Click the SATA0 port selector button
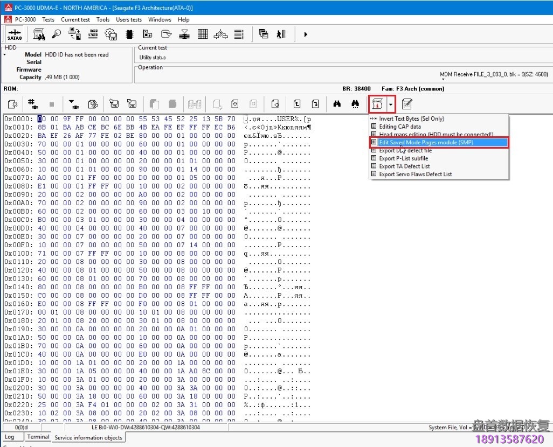The width and height of the screenshot is (553, 447). [15, 34]
